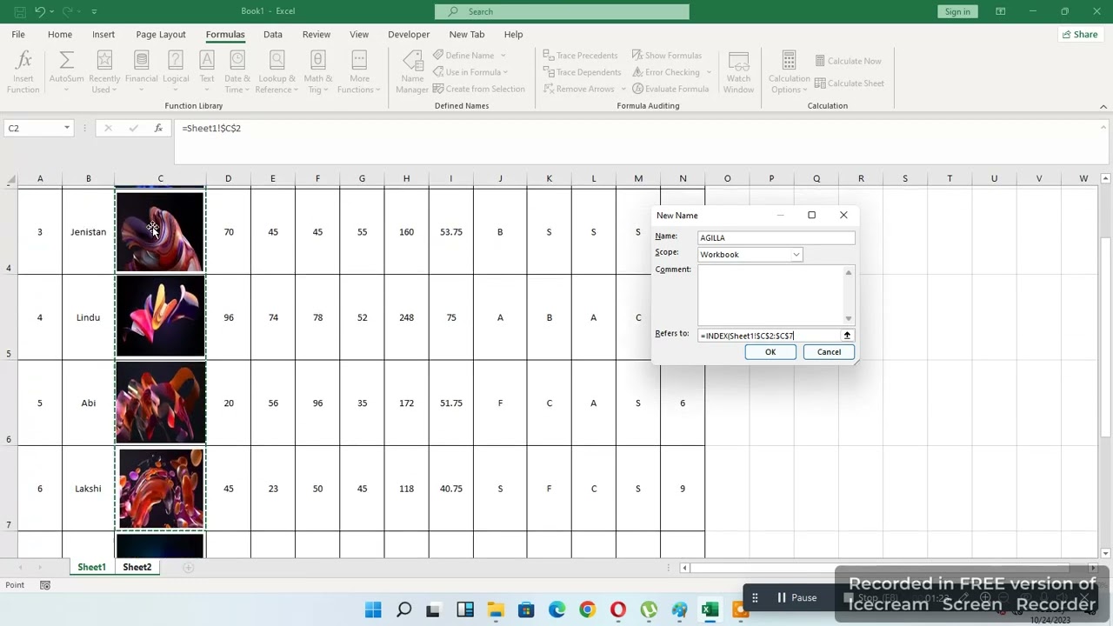Expand Remove Arrows dropdown arrow

tap(623, 89)
